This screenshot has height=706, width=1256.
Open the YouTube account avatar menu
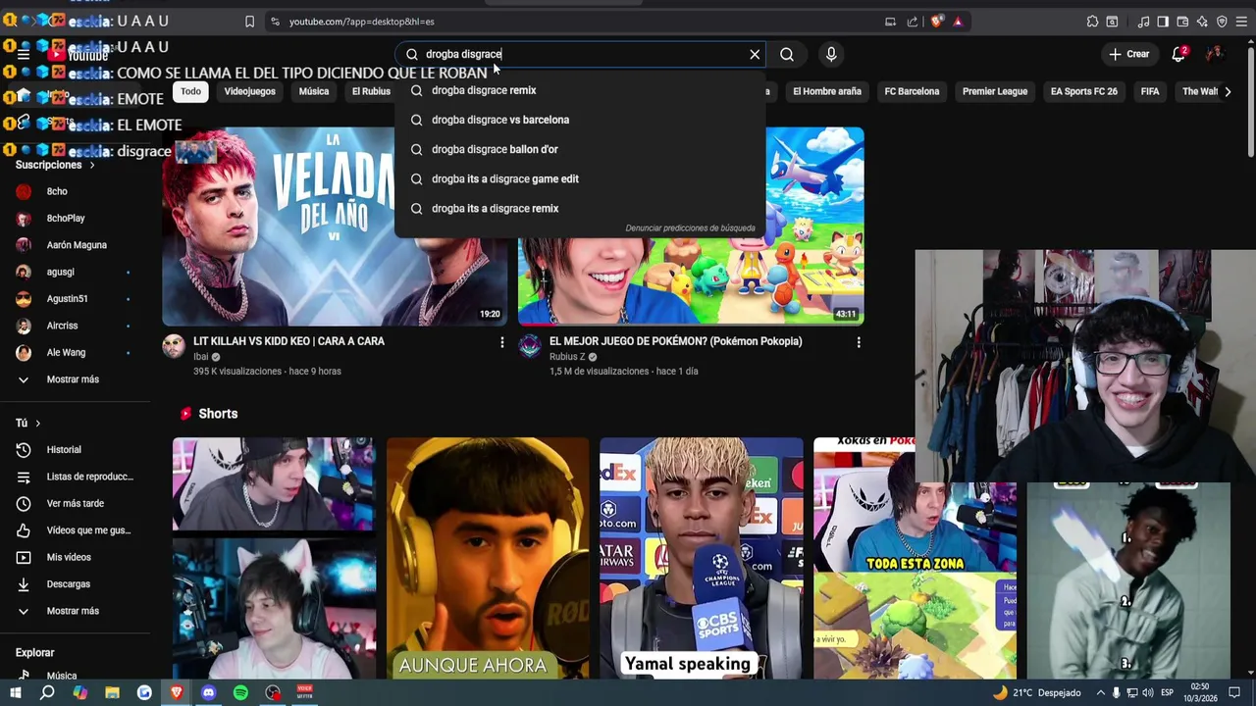click(1215, 54)
